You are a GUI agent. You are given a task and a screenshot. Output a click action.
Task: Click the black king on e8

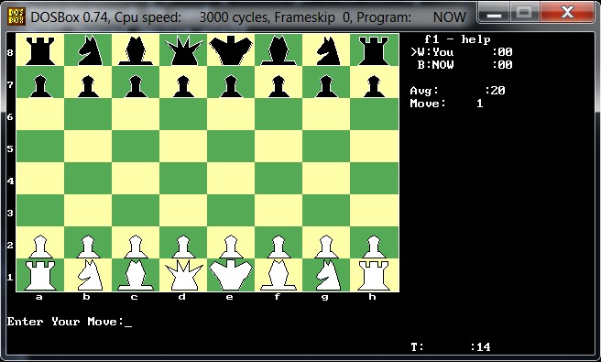[x=231, y=49]
